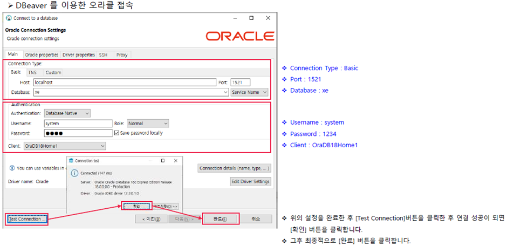
Task: Maximize the Connection test dialog
Action: [163, 160]
